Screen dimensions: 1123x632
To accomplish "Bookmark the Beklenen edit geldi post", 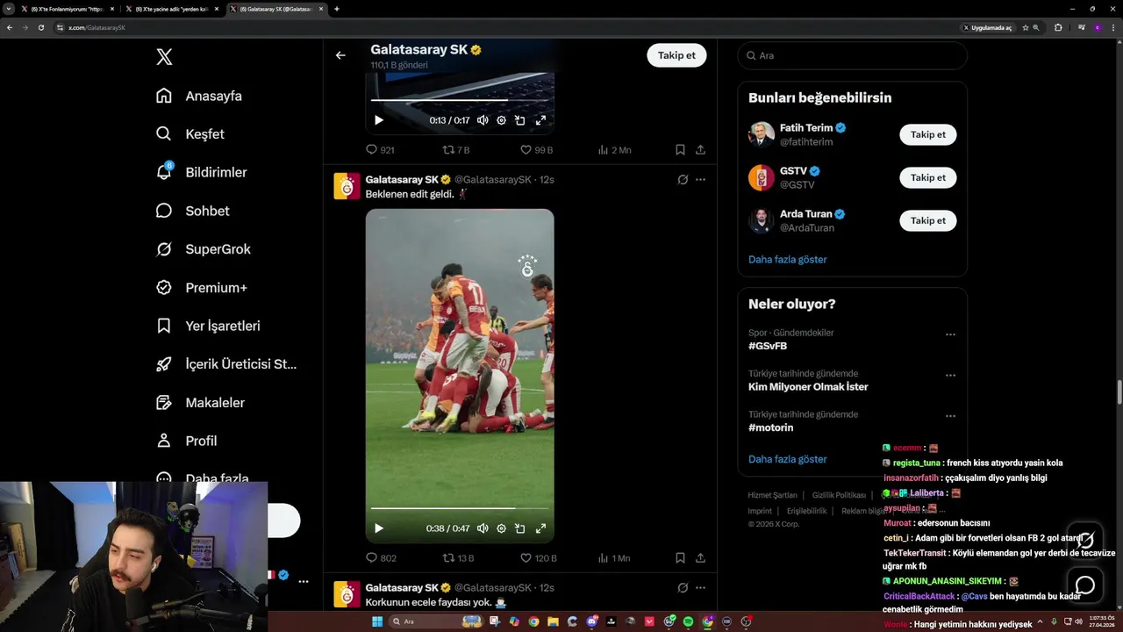I will (x=680, y=558).
